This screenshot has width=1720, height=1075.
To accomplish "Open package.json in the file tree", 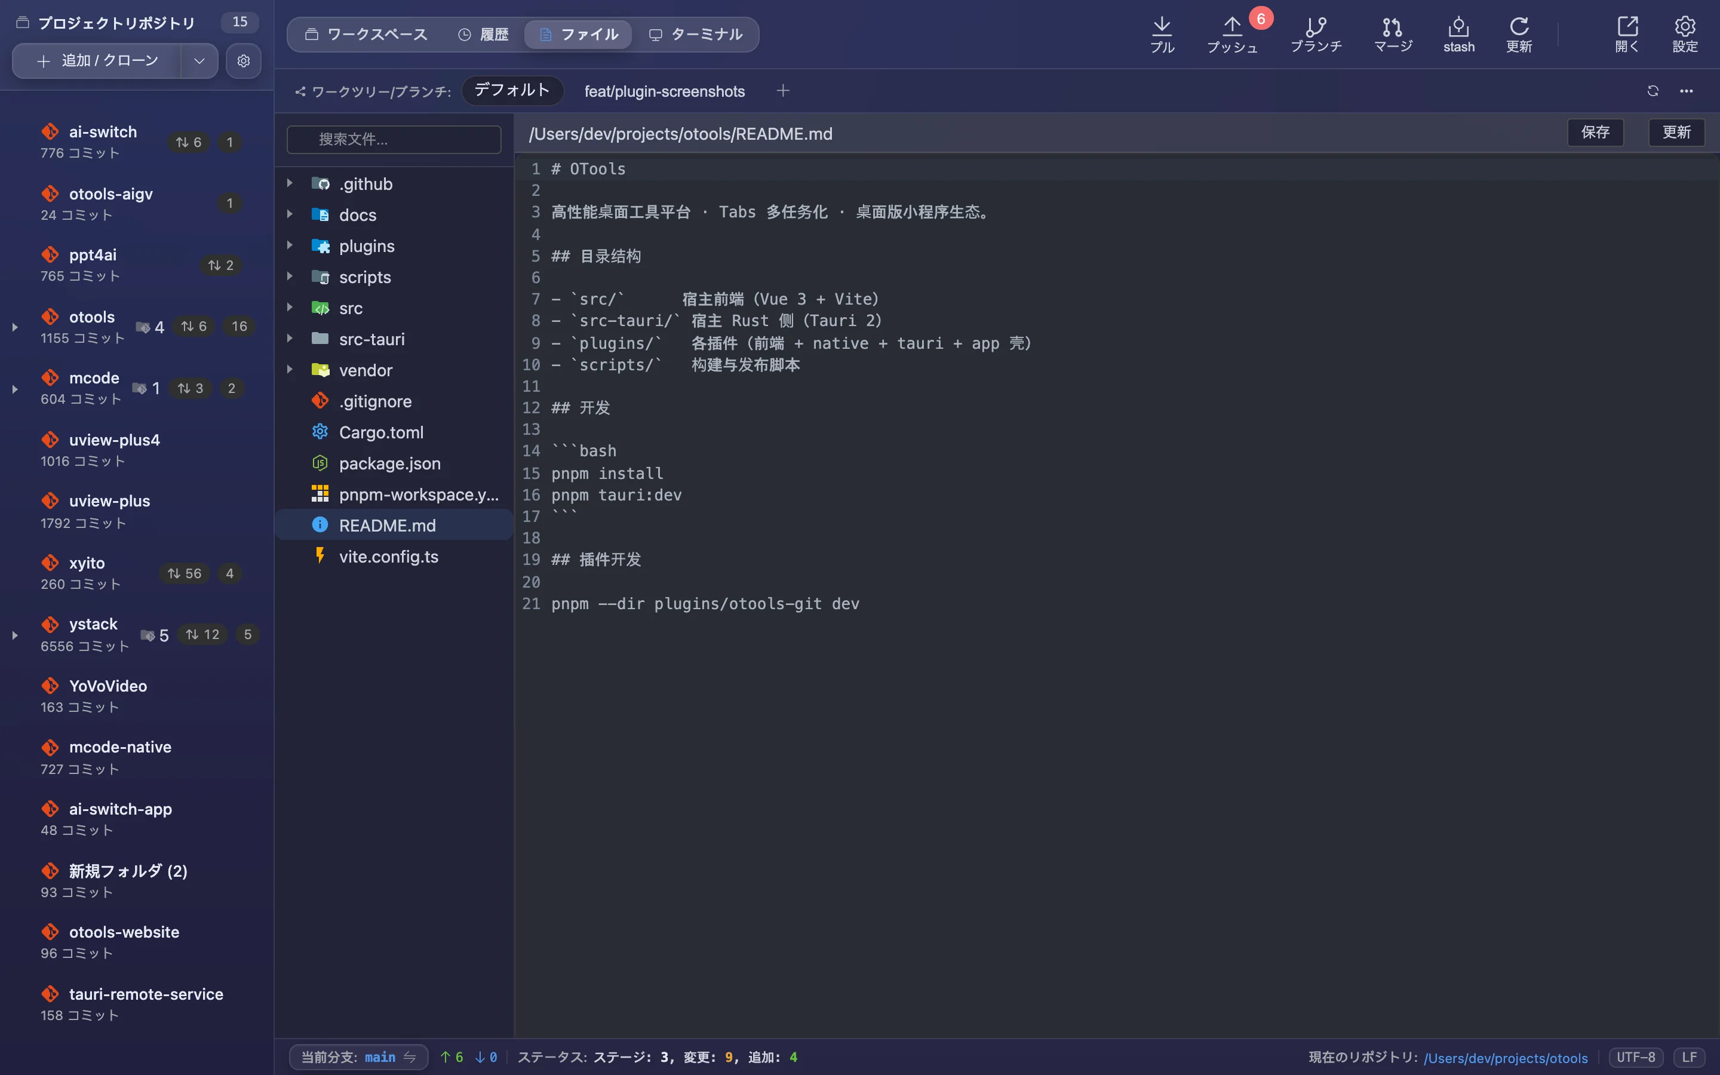I will point(394,463).
